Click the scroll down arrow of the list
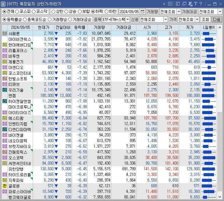Screen dimensions: 224x201 click(220, 197)
